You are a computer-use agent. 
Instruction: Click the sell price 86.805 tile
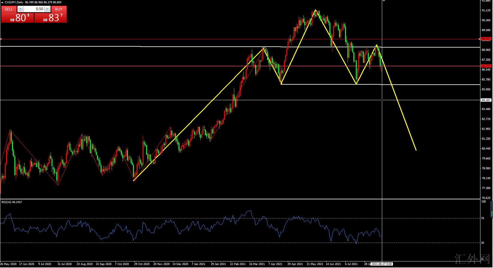tap(17, 18)
